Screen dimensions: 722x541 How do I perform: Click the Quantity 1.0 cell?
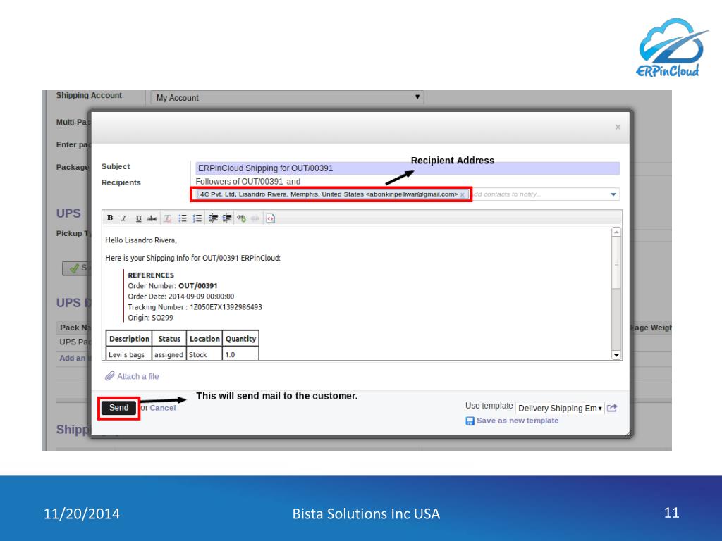point(240,354)
